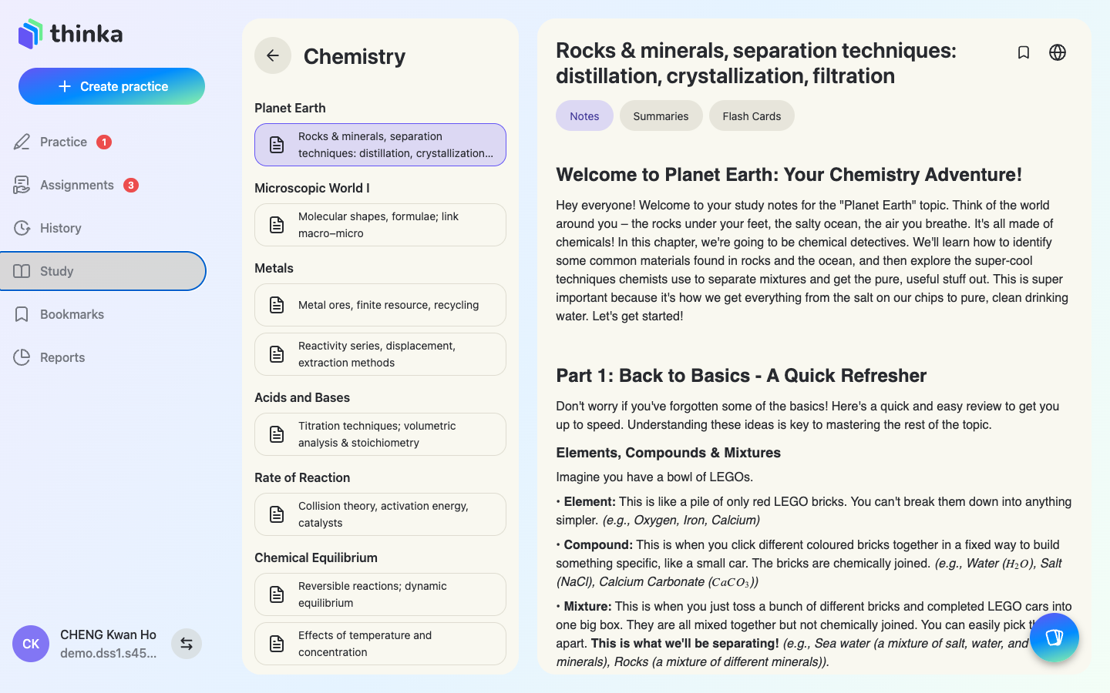Click the Bookmarks sidebar icon
This screenshot has width=1110, height=693.
22,314
